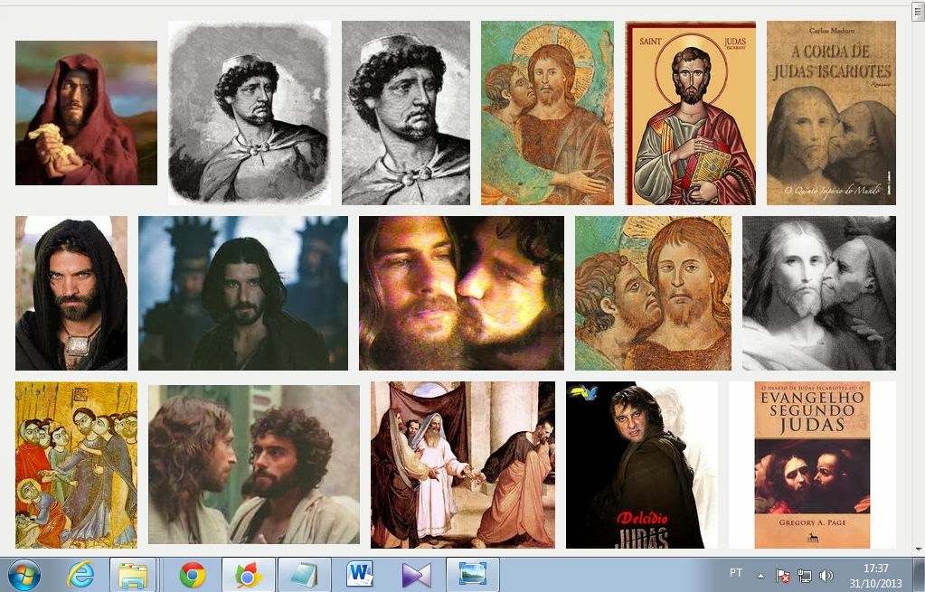This screenshot has width=925, height=592.
Task: Open Microsoft Word from the taskbar
Action: (x=360, y=574)
